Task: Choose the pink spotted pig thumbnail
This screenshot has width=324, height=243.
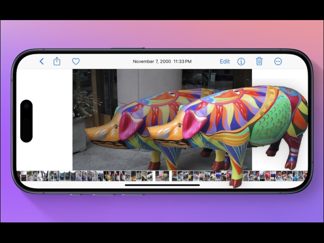Action: pos(202,176)
